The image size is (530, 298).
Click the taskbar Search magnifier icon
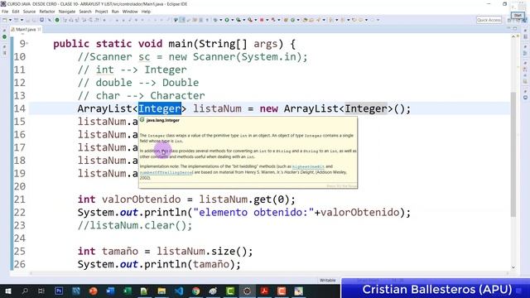(x=25, y=291)
